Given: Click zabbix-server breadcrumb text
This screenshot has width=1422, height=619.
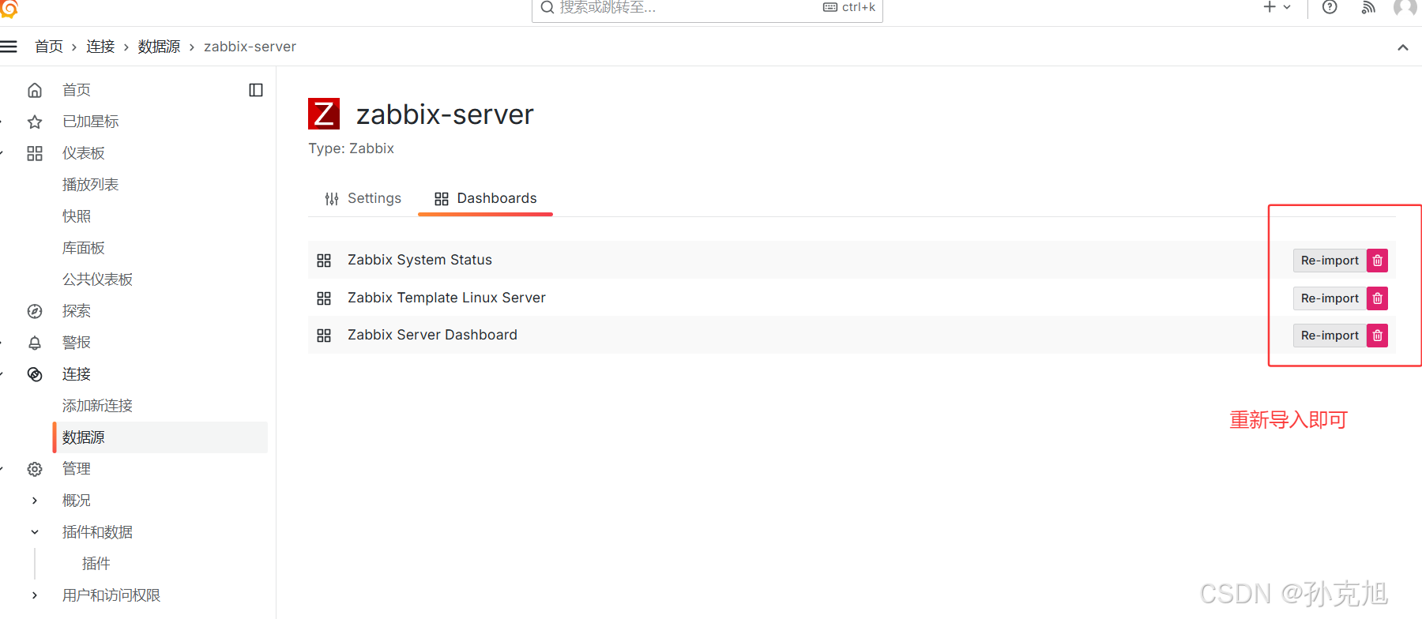Looking at the screenshot, I should (250, 47).
